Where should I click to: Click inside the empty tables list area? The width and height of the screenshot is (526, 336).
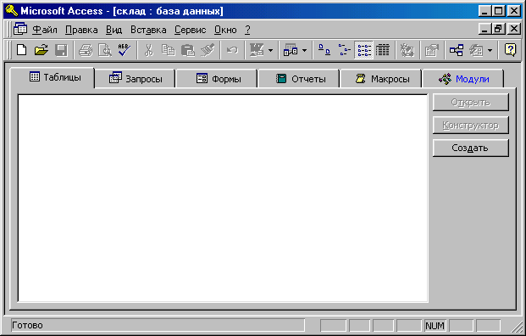(223, 199)
